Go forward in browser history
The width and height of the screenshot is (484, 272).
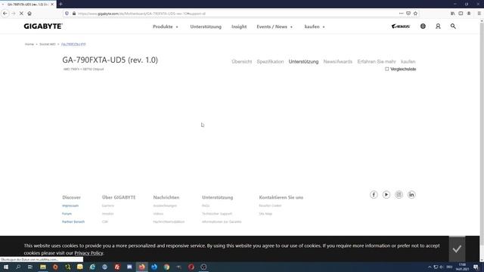(14, 14)
